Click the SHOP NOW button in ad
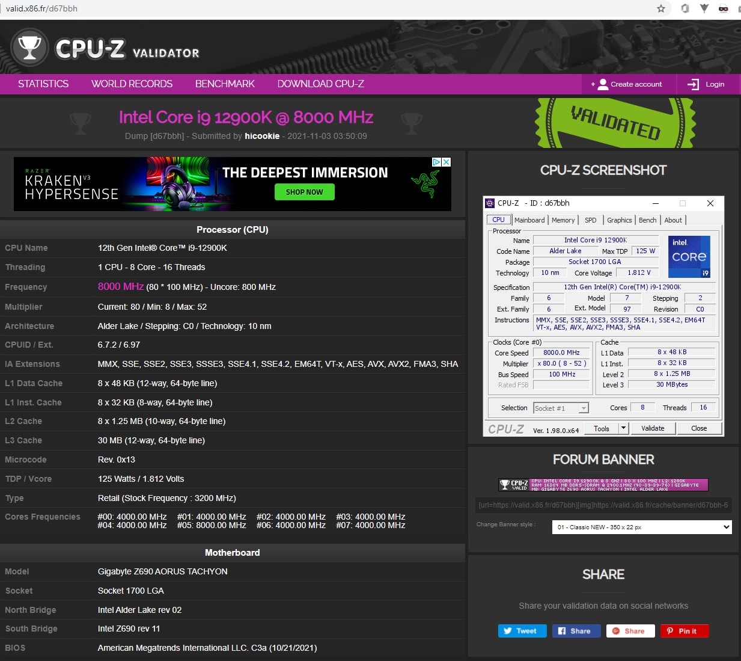Viewport: 741px width, 661px height. pyautogui.click(x=305, y=192)
